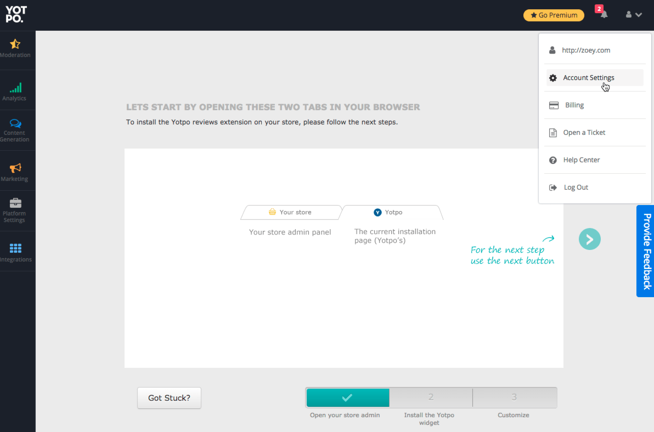Click the person icon beside zoey.com
The height and width of the screenshot is (432, 654).
[x=552, y=50]
